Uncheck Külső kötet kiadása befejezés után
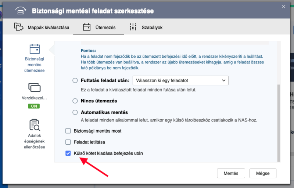The image size is (294, 188). point(68,153)
